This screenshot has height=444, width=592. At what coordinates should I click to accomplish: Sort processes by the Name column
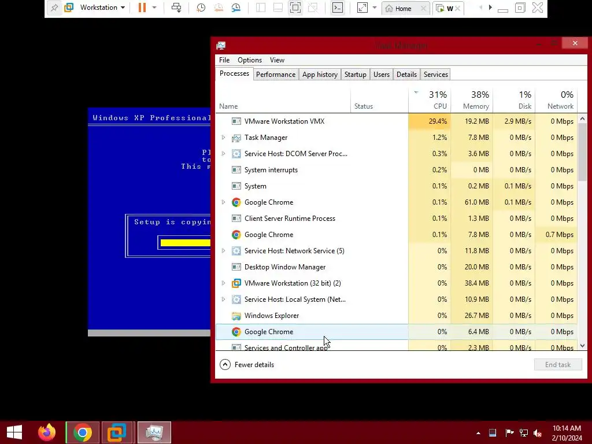point(283,101)
